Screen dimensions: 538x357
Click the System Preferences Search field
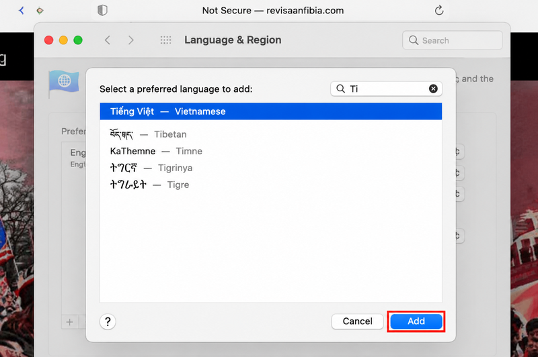click(452, 40)
